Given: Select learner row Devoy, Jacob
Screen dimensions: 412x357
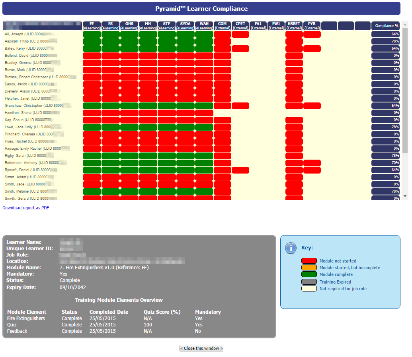Looking at the screenshot, I should 31,84.
